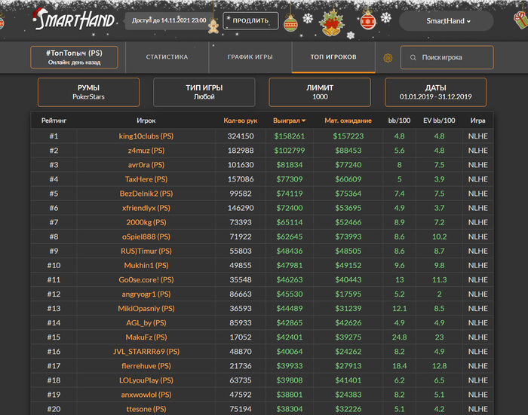Image resolution: width=528 pixels, height=415 pixels.
Task: Sort table by Мат. ожидание column
Action: (x=348, y=121)
